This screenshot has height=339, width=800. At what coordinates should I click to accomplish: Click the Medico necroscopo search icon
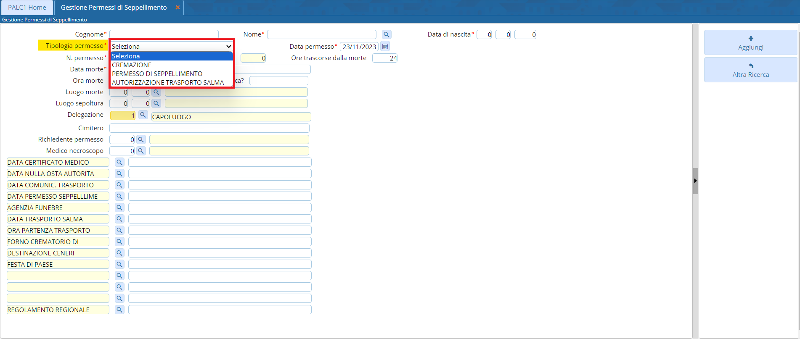[x=141, y=151]
